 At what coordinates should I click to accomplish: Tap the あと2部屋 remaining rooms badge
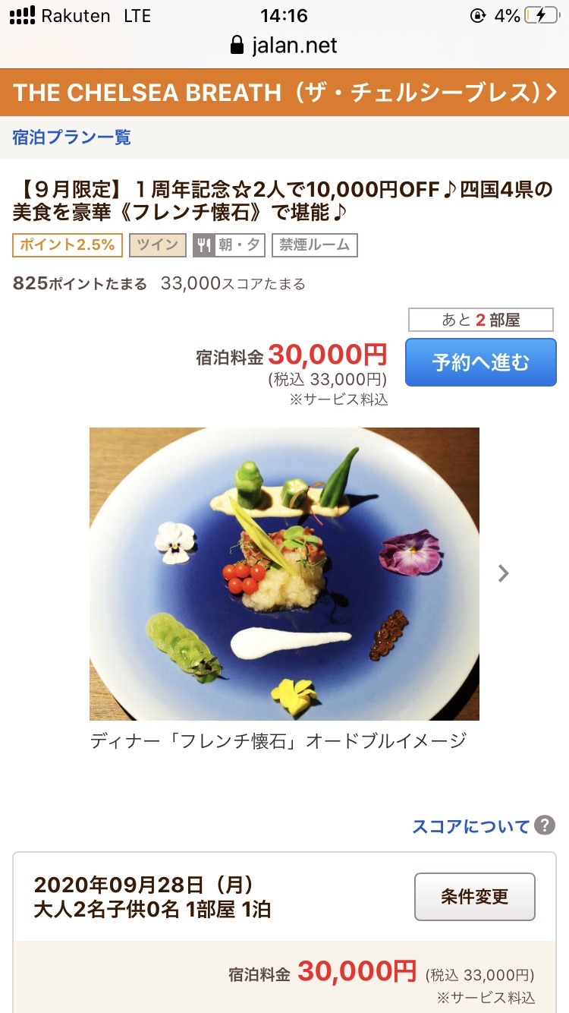(x=481, y=320)
